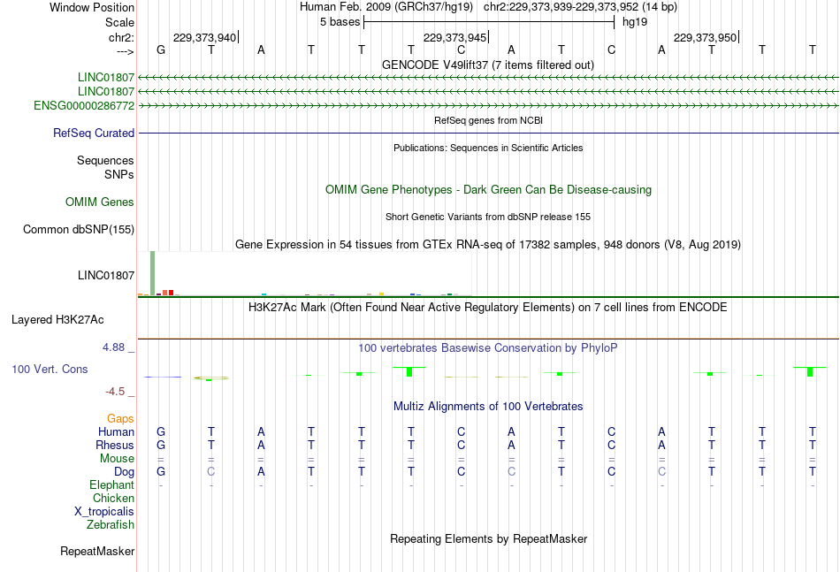Viewport: 840px width, 572px height.
Task: Click the Dog species label
Action: (x=125, y=472)
